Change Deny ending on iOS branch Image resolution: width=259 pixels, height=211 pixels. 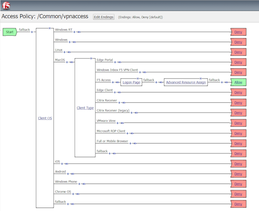[238, 164]
